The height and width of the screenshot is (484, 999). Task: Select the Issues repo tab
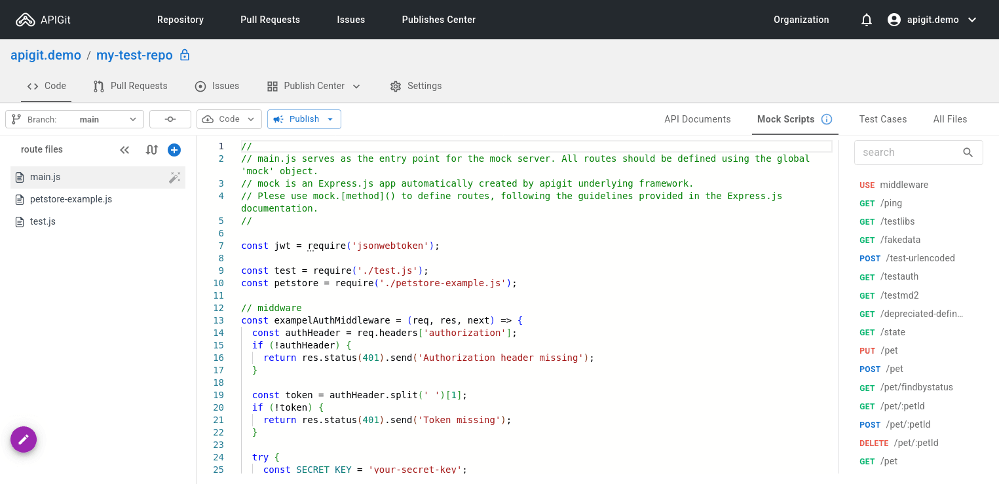click(217, 86)
